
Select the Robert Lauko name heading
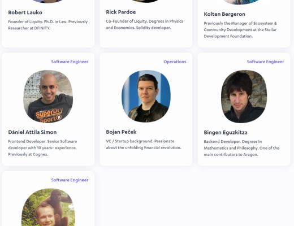[x=25, y=12]
